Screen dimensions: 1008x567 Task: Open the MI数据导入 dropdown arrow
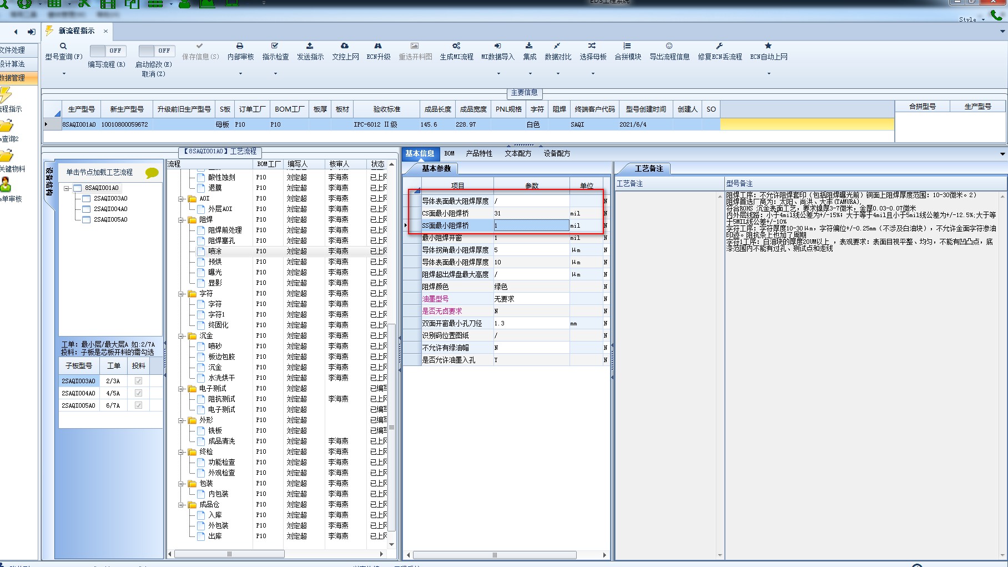(498, 74)
